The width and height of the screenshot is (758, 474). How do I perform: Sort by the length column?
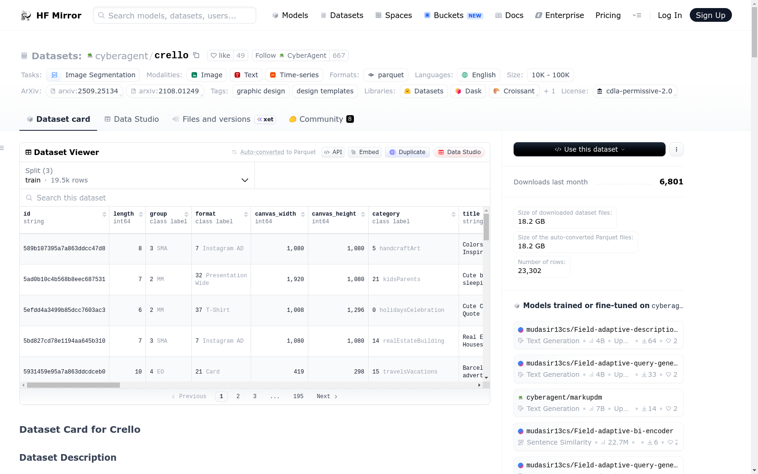[x=141, y=215]
